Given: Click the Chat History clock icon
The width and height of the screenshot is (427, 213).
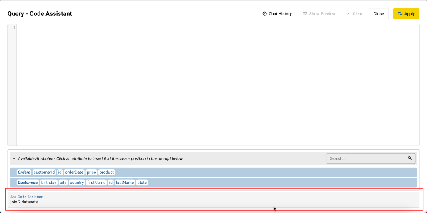Looking at the screenshot, I should pyautogui.click(x=264, y=14).
